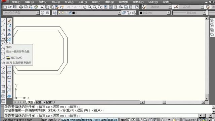This screenshot has width=215, height=121.
Task: Select the Fillet modify tool
Action: pos(9,91)
